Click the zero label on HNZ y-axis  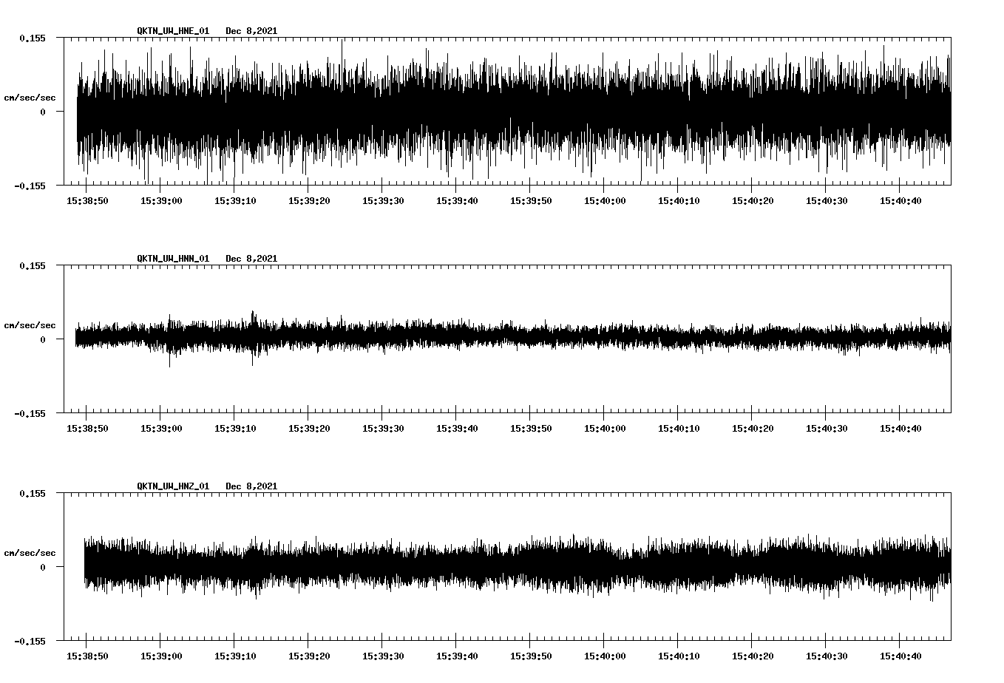coord(43,568)
